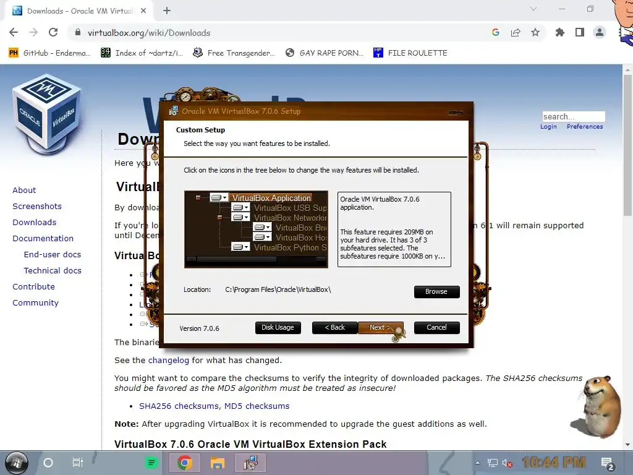The height and width of the screenshot is (475, 633).
Task: Select the VirtualBox Python Support tree item
Action: coord(290,247)
